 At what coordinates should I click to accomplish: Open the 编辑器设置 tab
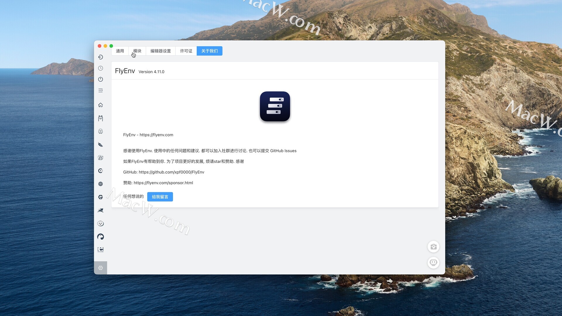[x=161, y=51]
